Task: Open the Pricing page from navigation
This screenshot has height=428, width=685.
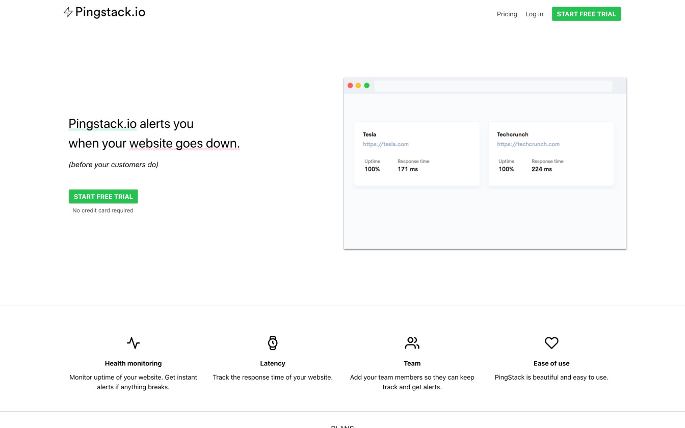Action: 507,14
